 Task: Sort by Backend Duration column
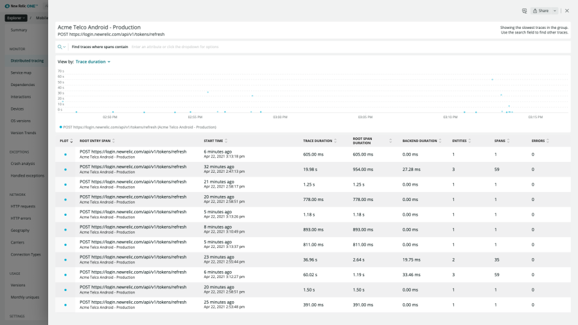pyautogui.click(x=421, y=141)
